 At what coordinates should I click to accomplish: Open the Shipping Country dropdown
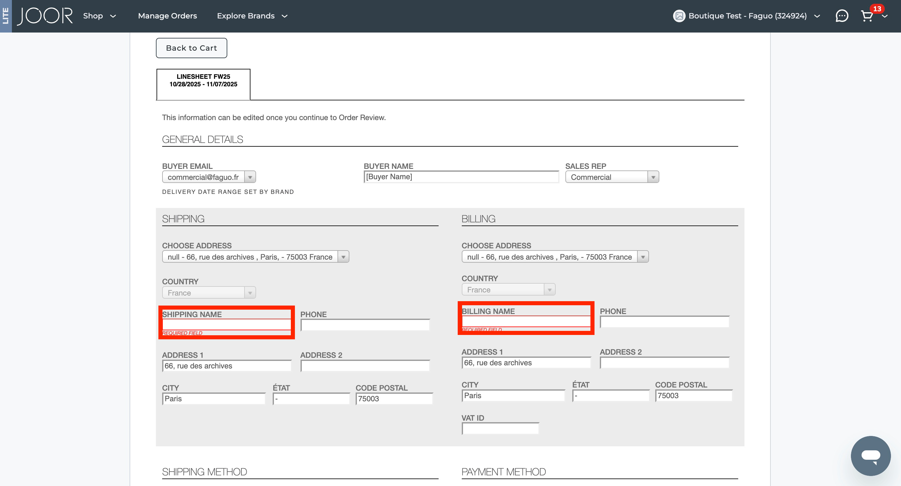pos(209,292)
